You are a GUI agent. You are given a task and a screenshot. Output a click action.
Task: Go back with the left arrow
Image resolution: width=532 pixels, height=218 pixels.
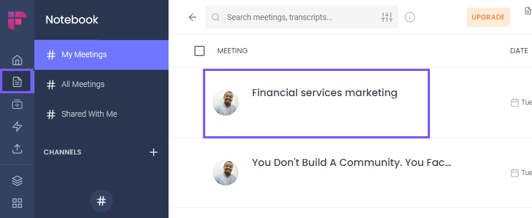193,17
